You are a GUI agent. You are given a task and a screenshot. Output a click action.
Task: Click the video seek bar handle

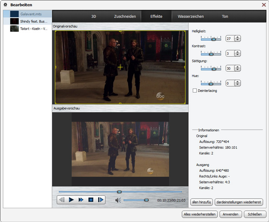(120, 192)
